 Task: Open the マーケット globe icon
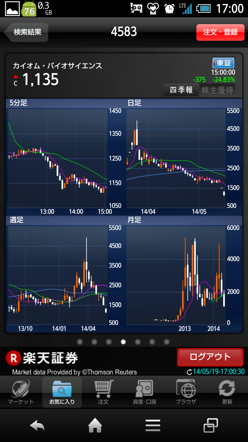click(x=21, y=389)
